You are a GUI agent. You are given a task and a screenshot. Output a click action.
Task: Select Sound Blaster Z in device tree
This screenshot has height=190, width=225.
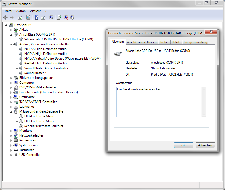35,73
